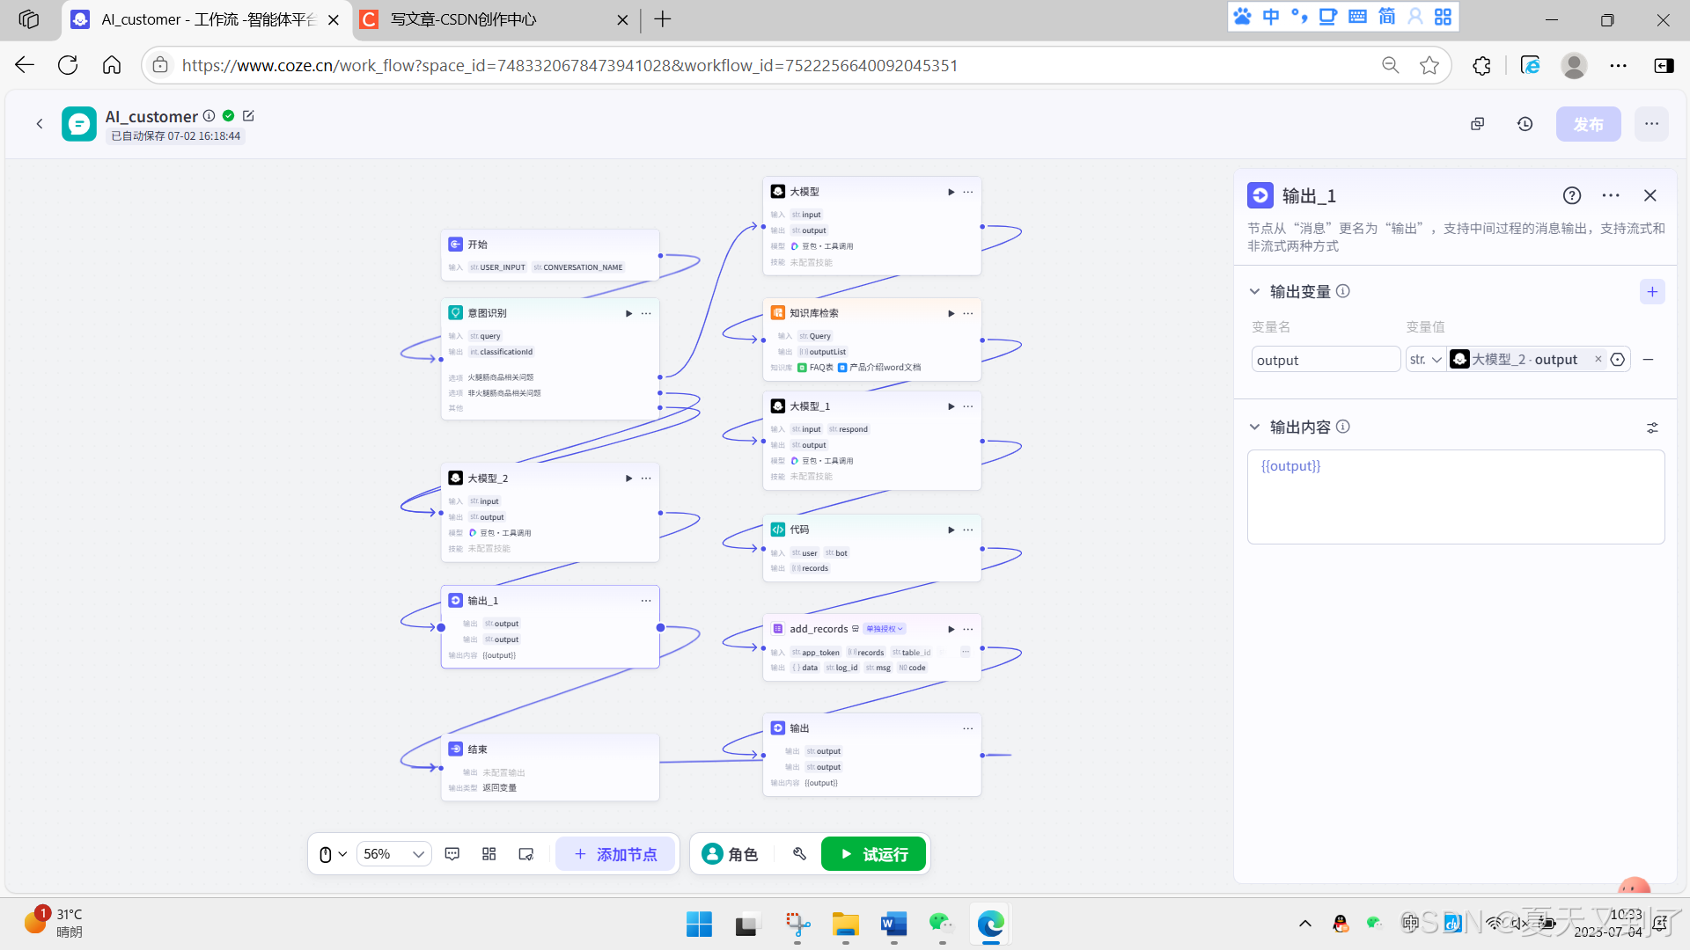Screen dimensions: 1690x950
Task: Add a new output variable with plus icon
Action: (1652, 292)
